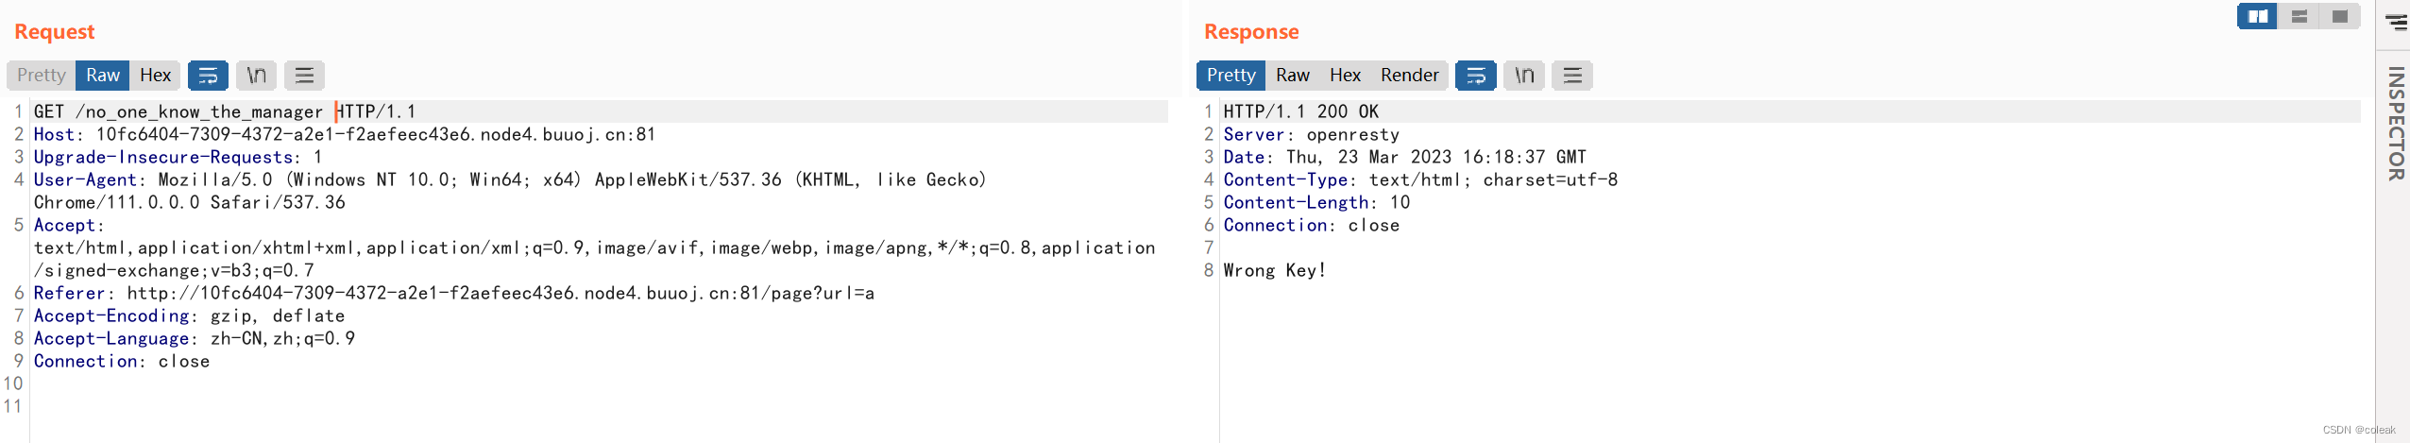
Task: Toggle word wrap icon in Request panel
Action: (208, 76)
